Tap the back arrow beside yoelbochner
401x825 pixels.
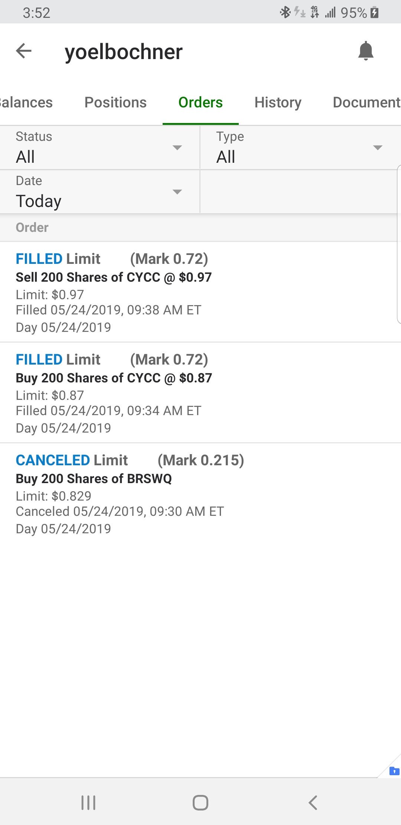pos(24,51)
